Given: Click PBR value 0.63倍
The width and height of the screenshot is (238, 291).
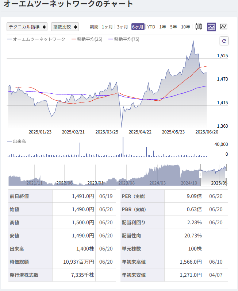Looking at the screenshot, I should tap(194, 209).
